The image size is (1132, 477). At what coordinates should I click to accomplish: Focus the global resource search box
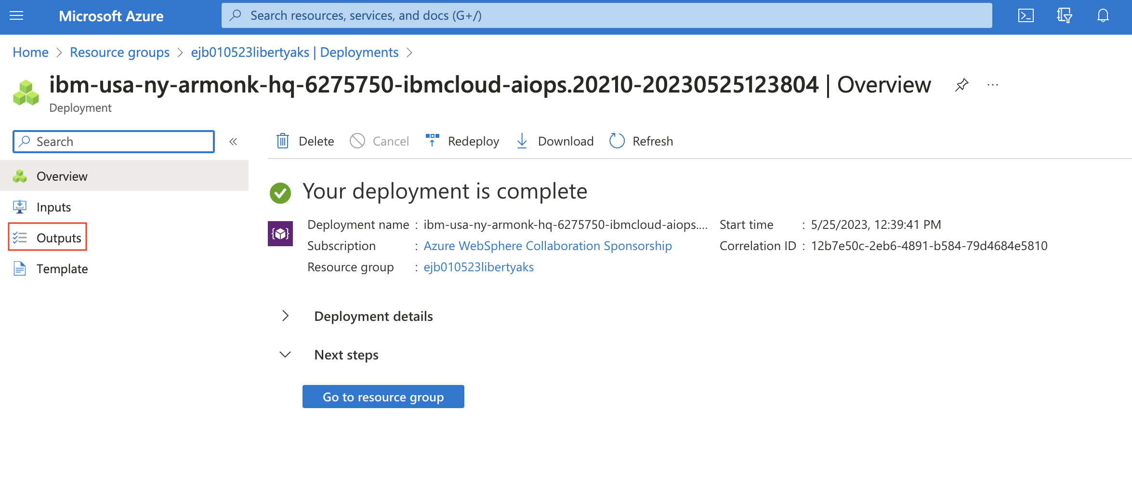(x=606, y=15)
